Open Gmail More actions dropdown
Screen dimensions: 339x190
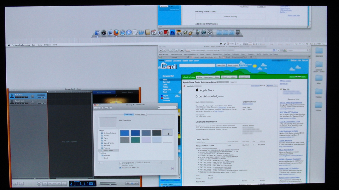(x=244, y=77)
